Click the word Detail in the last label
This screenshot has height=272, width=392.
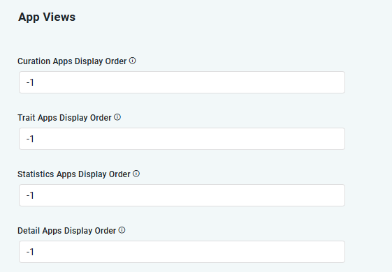click(29, 231)
